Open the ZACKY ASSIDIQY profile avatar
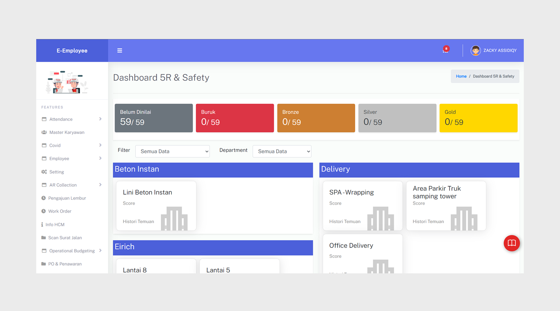This screenshot has width=560, height=311. point(476,50)
